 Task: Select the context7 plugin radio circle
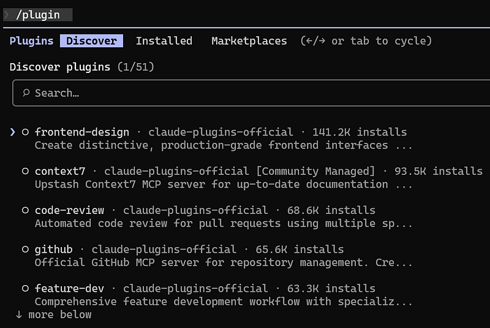[x=26, y=171]
